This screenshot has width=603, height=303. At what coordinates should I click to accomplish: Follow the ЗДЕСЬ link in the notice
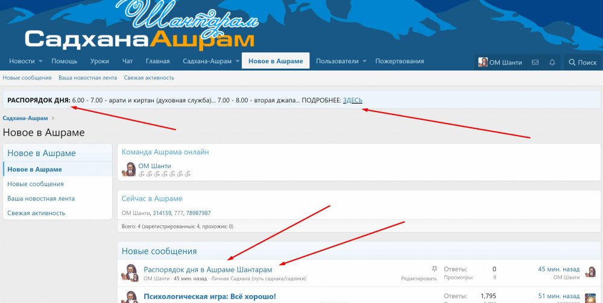point(352,100)
